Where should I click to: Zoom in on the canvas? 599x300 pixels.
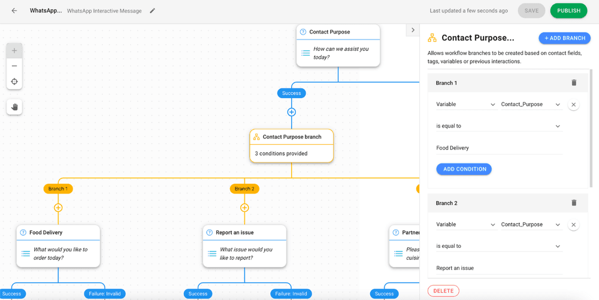pos(14,50)
